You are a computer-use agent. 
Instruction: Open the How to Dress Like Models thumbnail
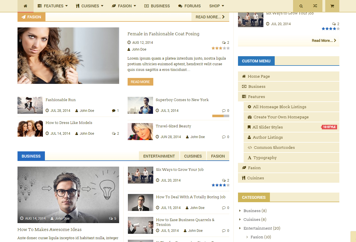point(30,128)
